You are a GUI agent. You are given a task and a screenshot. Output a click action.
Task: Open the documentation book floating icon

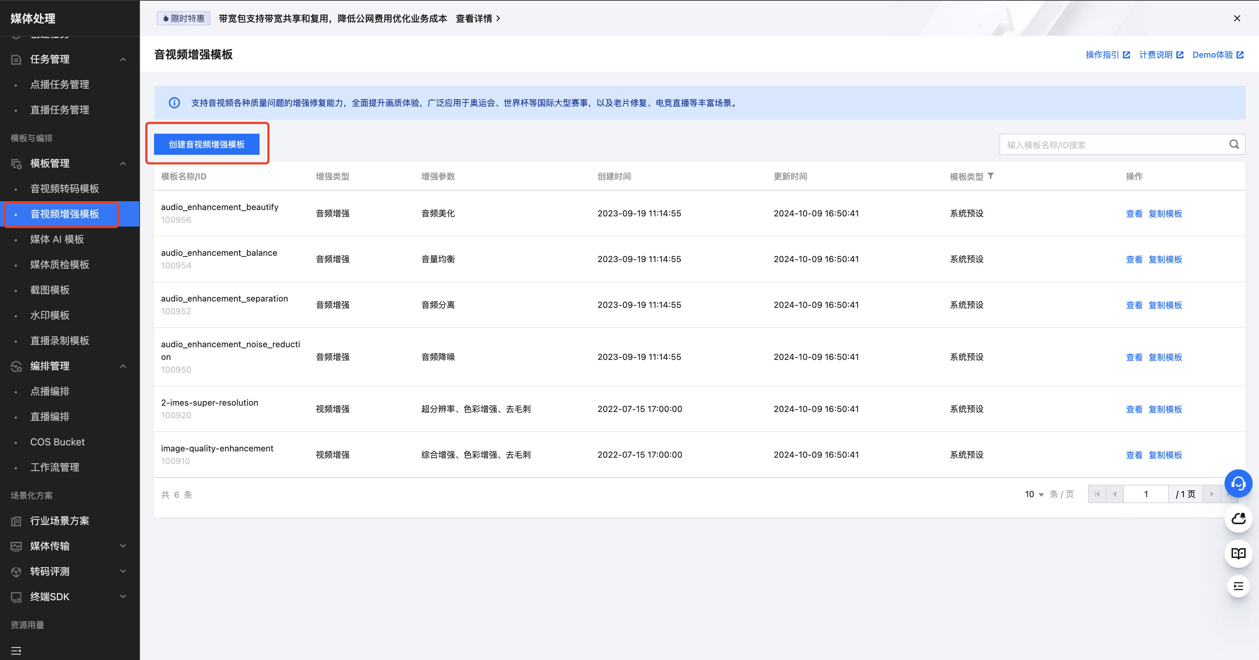[x=1238, y=553]
